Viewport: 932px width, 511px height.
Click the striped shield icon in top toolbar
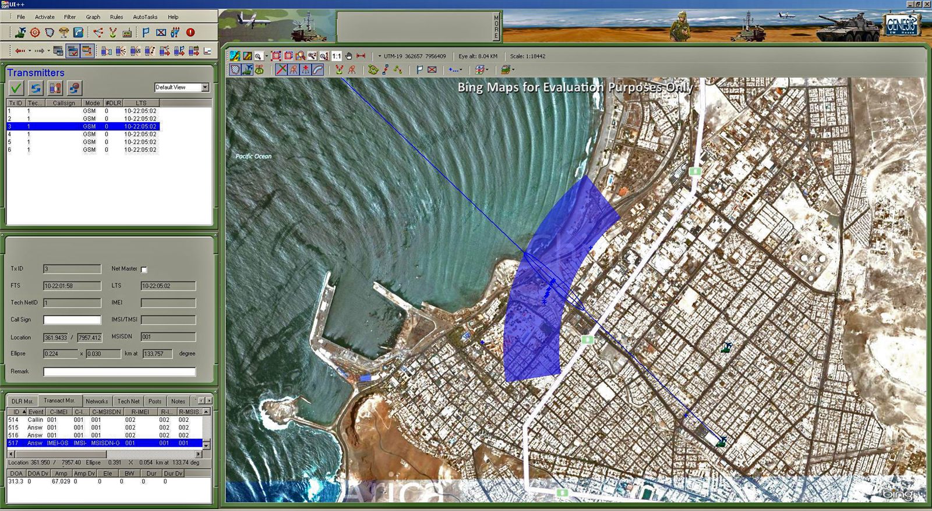click(x=50, y=33)
